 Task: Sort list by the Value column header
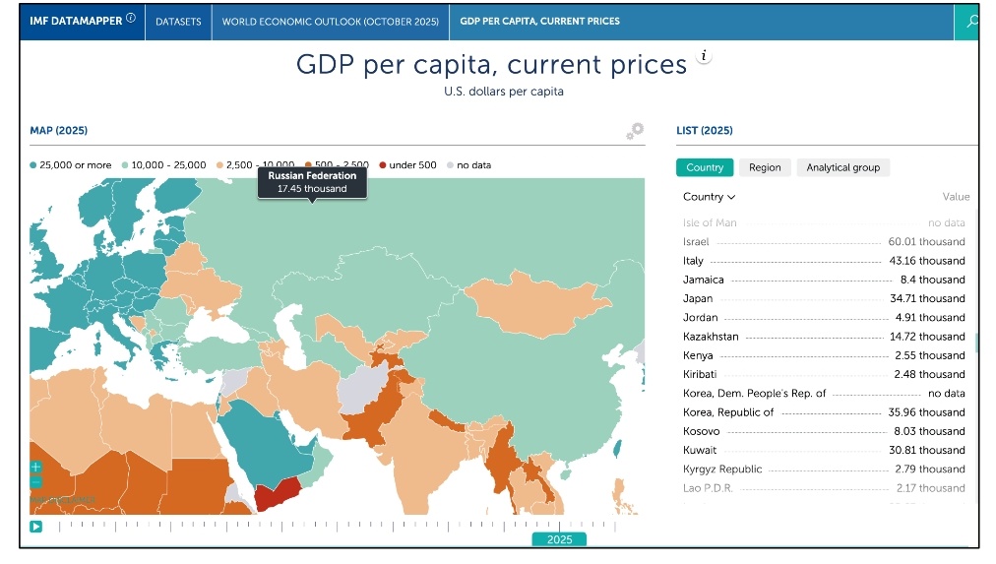pyautogui.click(x=956, y=197)
